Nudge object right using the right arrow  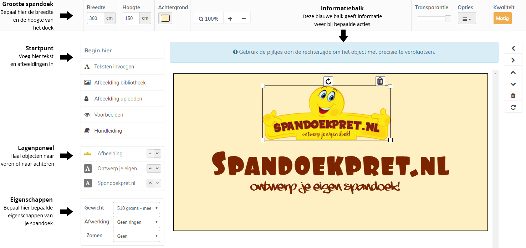513,60
